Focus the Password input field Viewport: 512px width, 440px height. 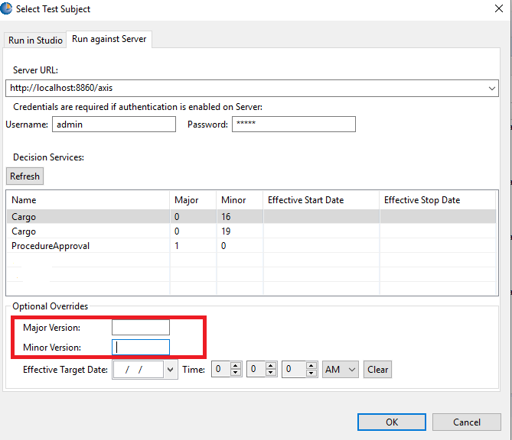pyautogui.click(x=294, y=125)
